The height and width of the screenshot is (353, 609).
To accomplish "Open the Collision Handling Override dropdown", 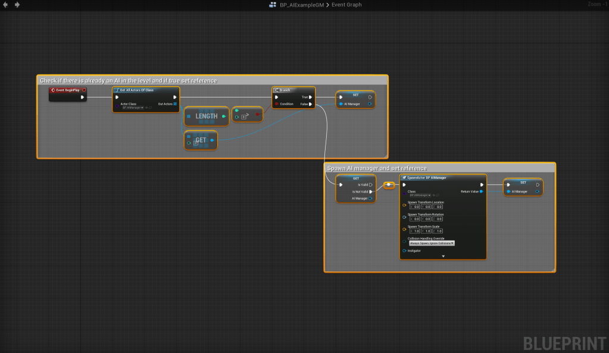I will 432,243.
